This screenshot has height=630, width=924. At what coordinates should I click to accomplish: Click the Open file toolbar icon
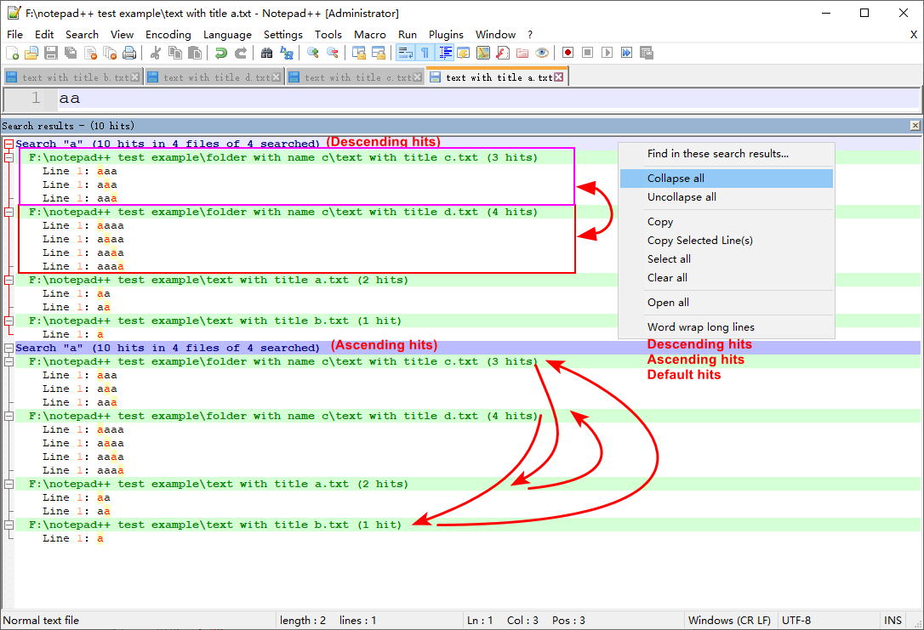[x=31, y=53]
